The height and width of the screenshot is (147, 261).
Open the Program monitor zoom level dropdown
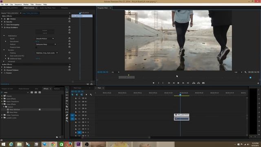coord(115,72)
